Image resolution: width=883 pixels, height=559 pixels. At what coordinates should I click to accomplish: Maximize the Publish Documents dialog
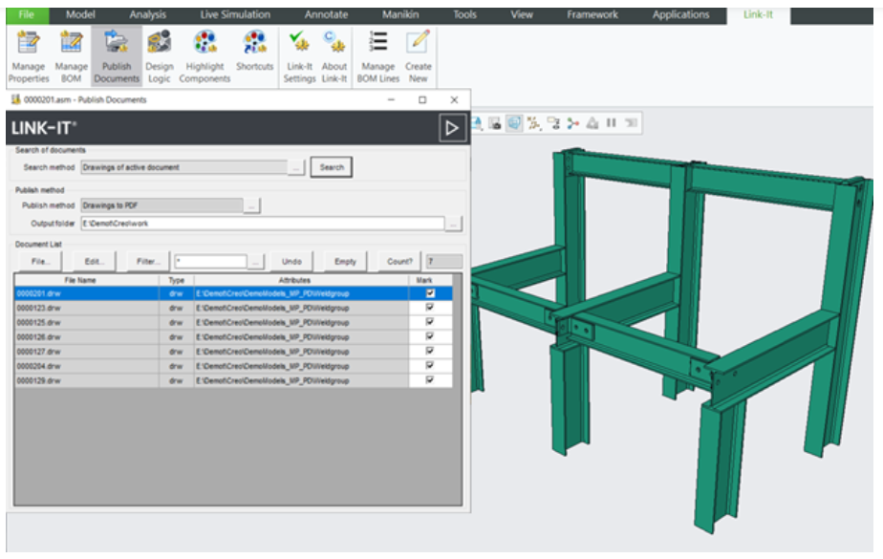click(x=422, y=99)
